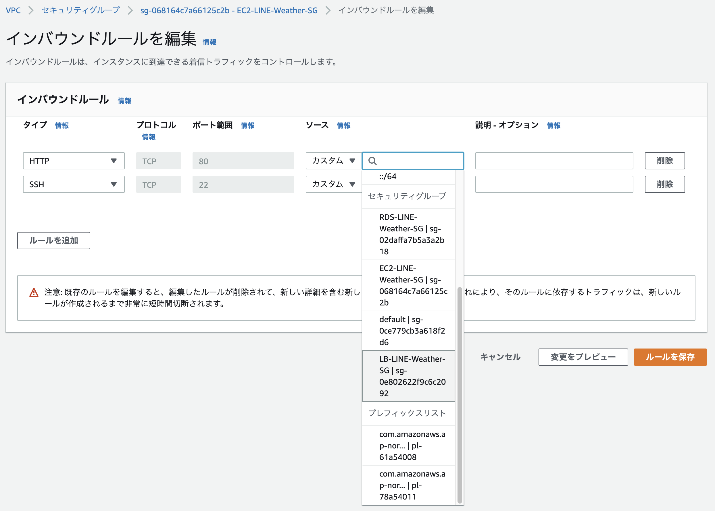Select EC2-LINE-Weather-SG in the dropdown list

pyautogui.click(x=409, y=285)
